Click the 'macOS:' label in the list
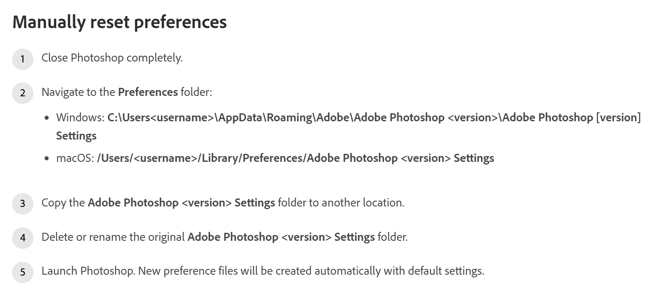The image size is (656, 301). point(75,158)
